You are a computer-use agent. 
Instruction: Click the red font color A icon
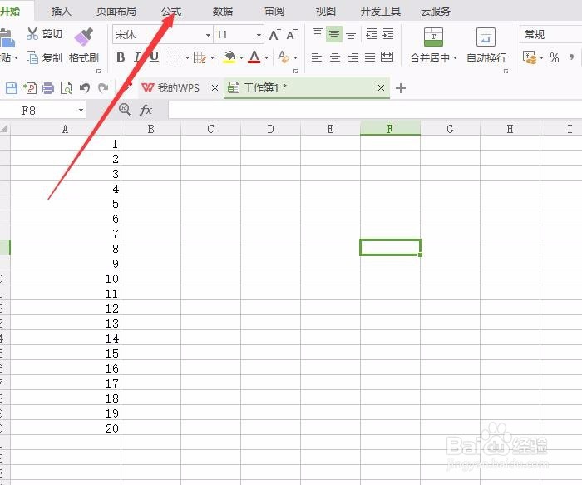click(x=254, y=57)
